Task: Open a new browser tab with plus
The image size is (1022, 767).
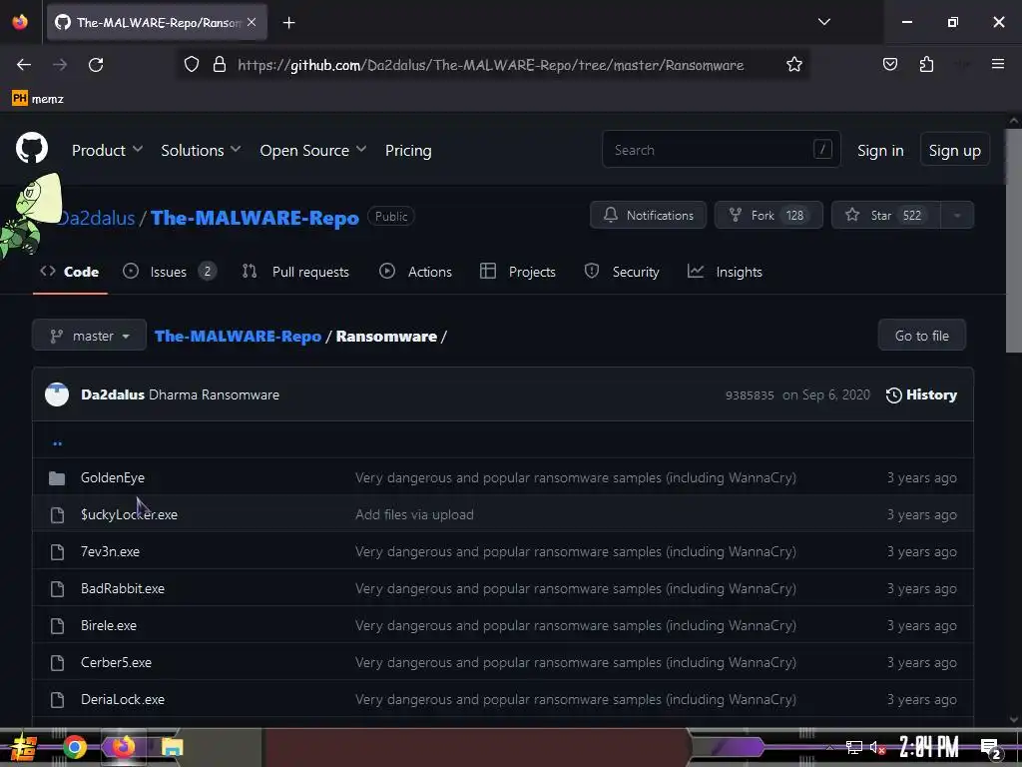Action: [x=288, y=23]
